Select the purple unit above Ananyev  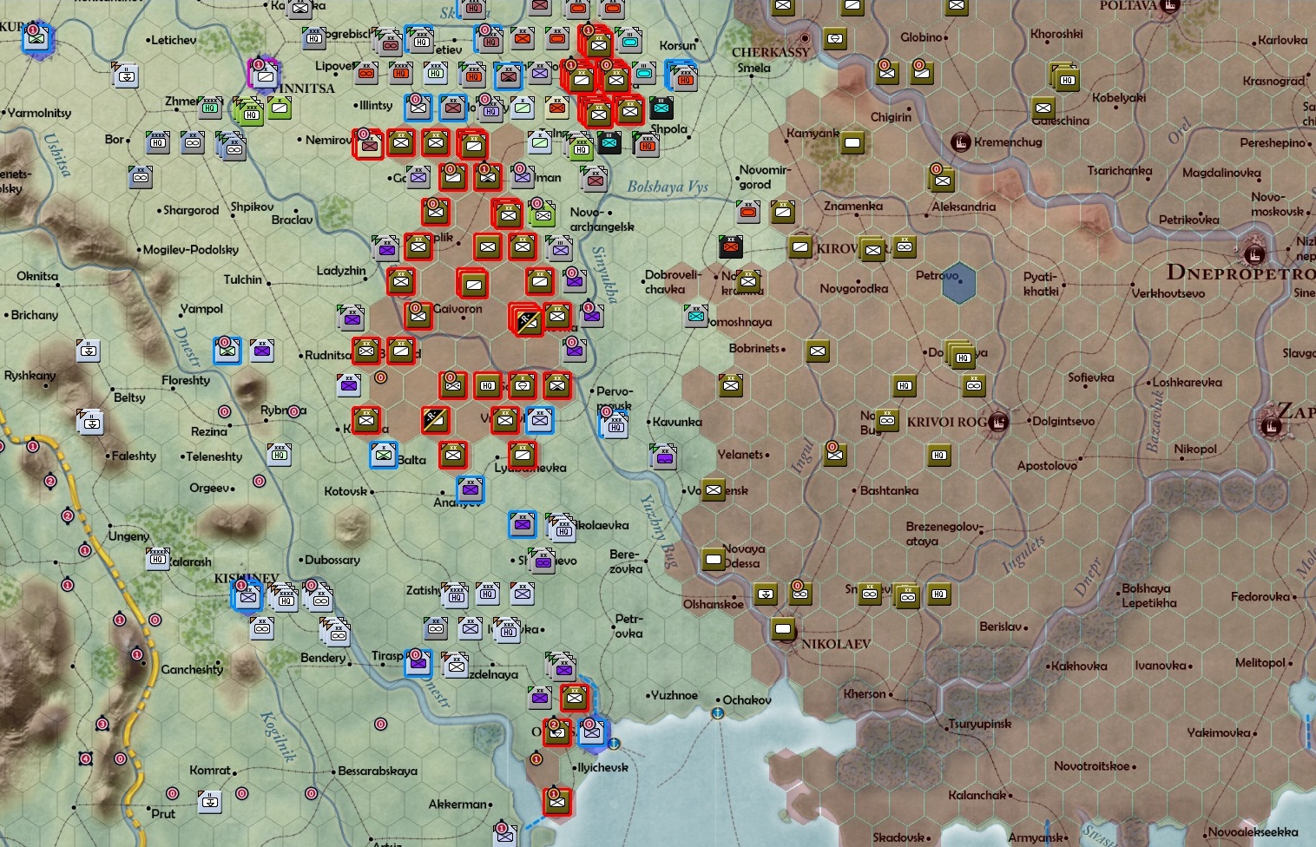470,490
